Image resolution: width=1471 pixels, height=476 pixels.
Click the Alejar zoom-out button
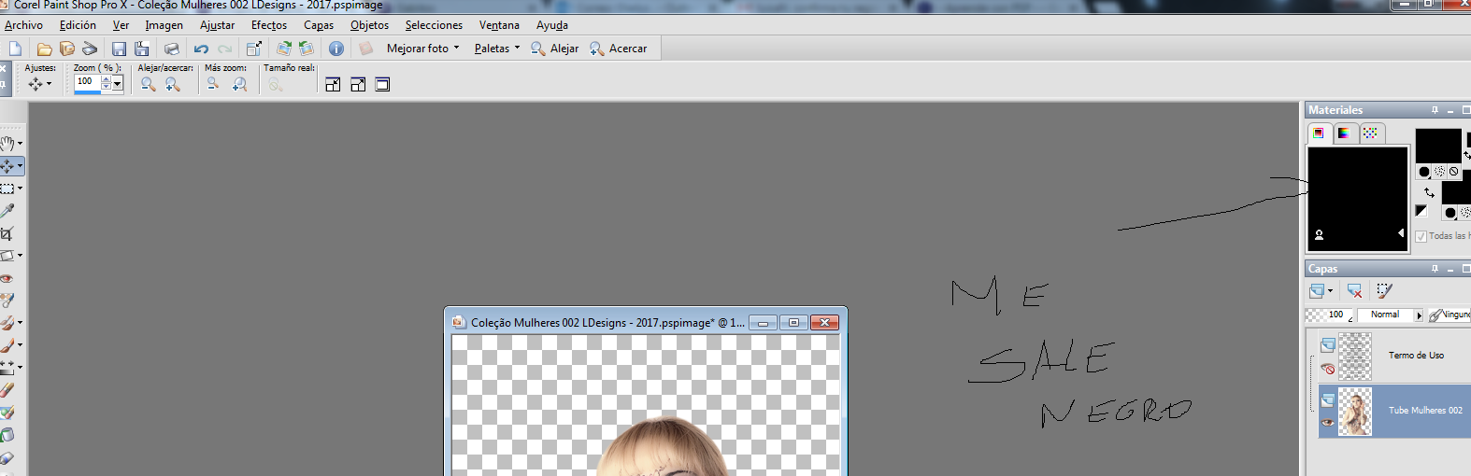click(x=555, y=49)
